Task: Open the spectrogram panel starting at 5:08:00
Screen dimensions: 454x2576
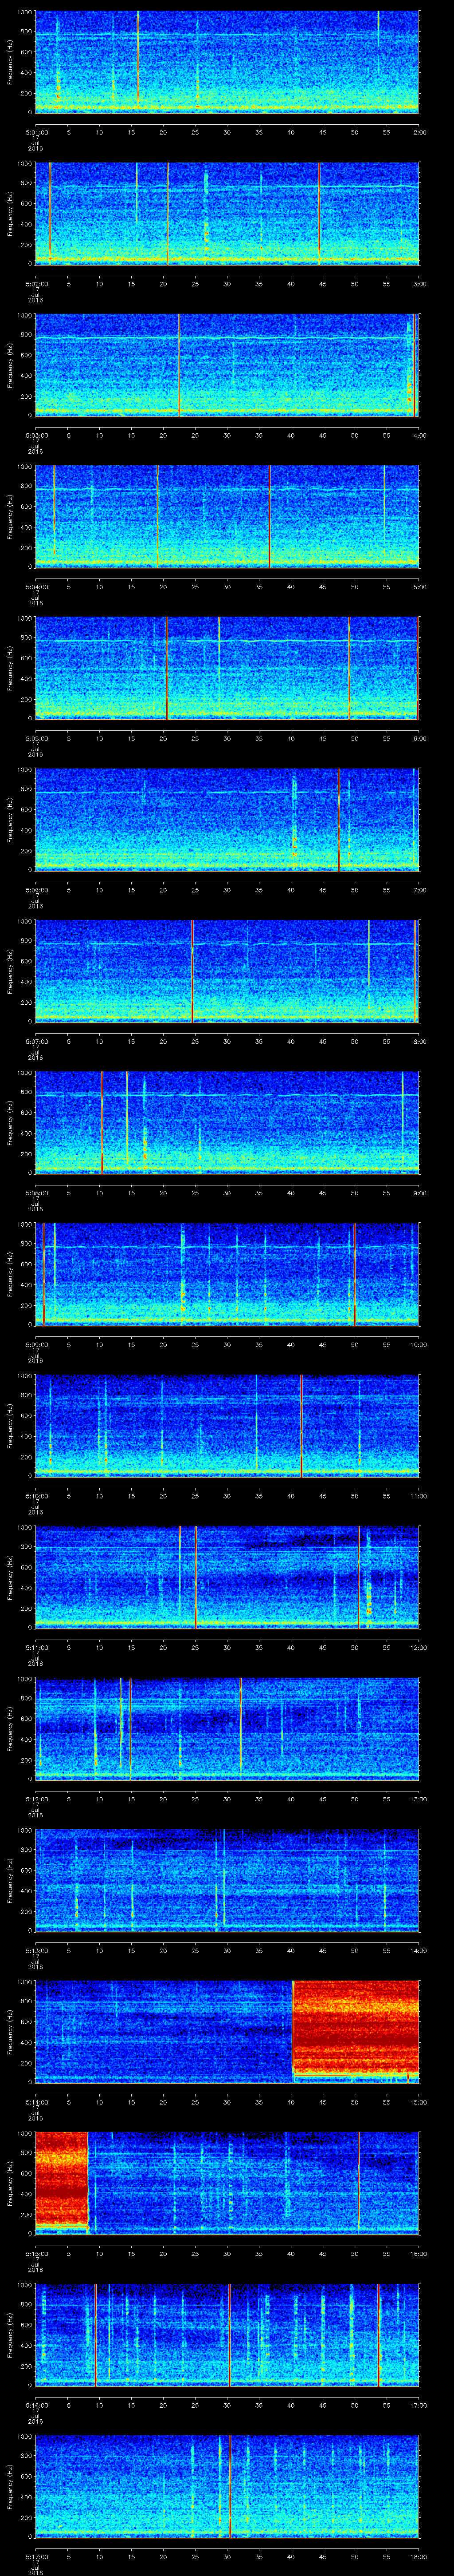Action: tap(227, 1122)
